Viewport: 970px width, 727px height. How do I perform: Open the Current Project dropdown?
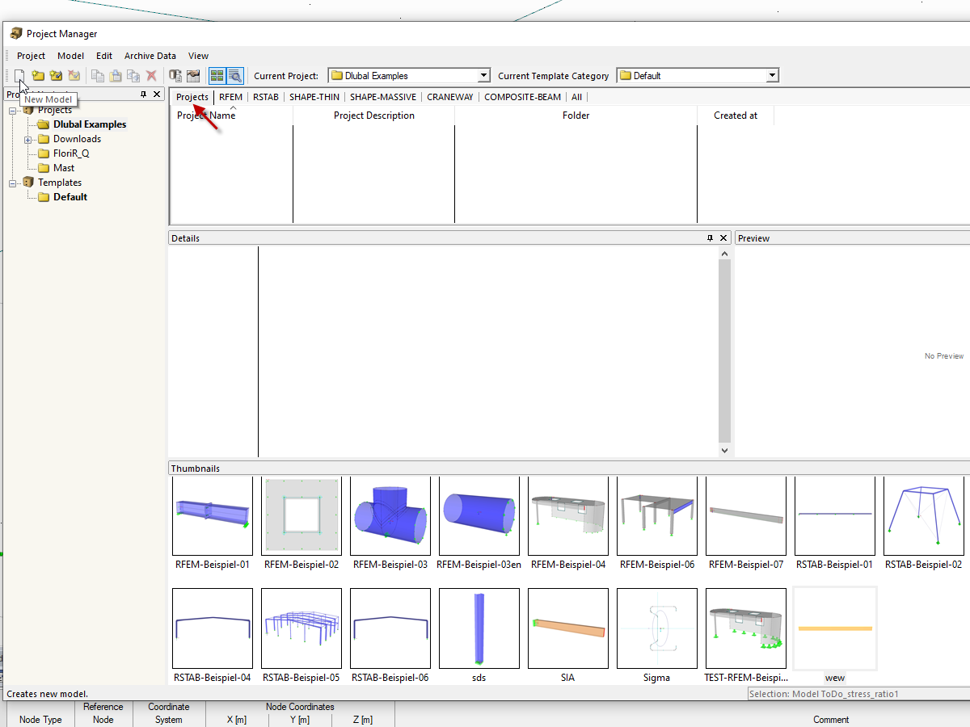point(484,76)
